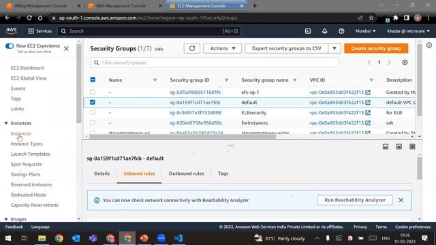Viewport: 436px width, 245px height.
Task: Open EC2 Dashboard in sidebar
Action: (27, 68)
